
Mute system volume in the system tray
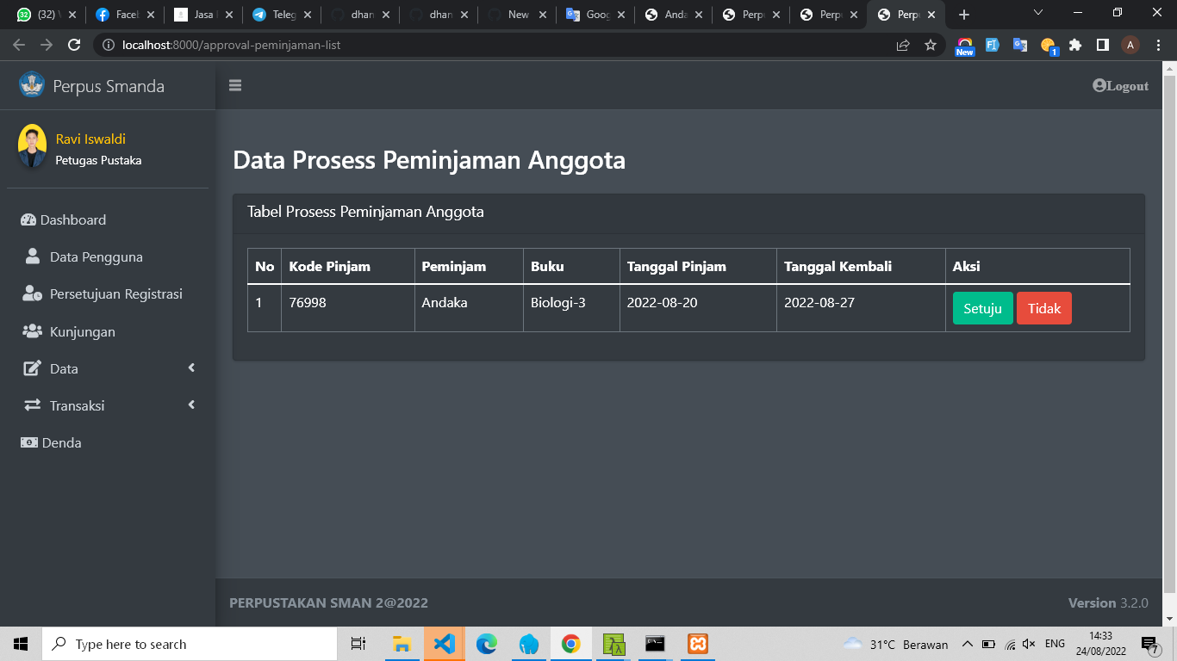click(x=1028, y=643)
